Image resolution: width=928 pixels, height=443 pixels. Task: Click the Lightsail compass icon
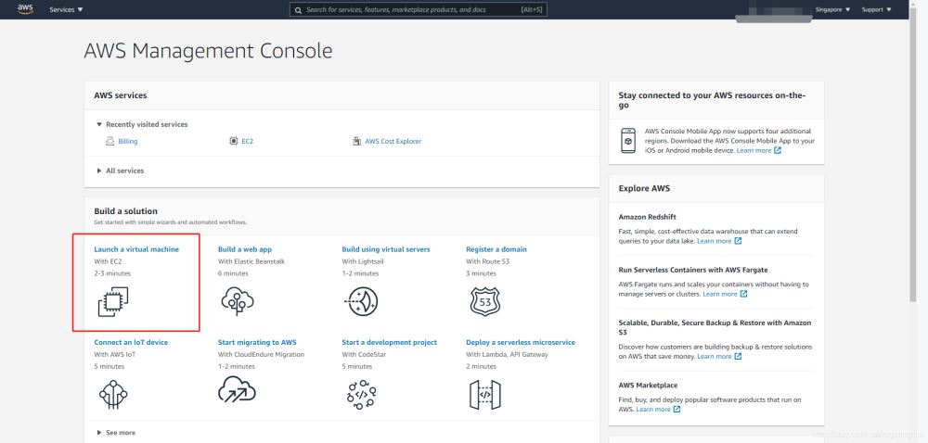coord(360,301)
